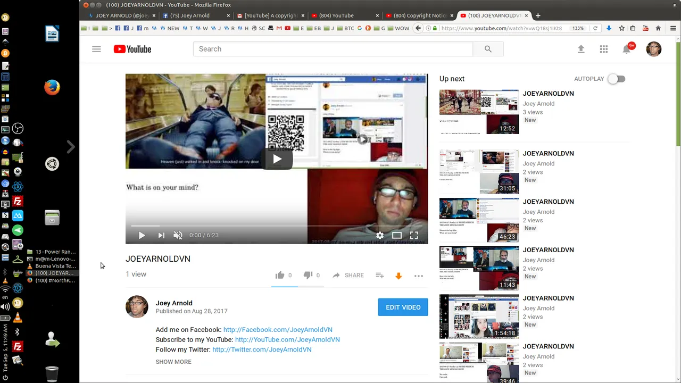Add video to a playlist
Viewport: 681px width, 383px height.
(x=379, y=275)
